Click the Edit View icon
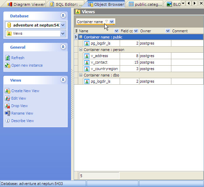 click(7, 98)
